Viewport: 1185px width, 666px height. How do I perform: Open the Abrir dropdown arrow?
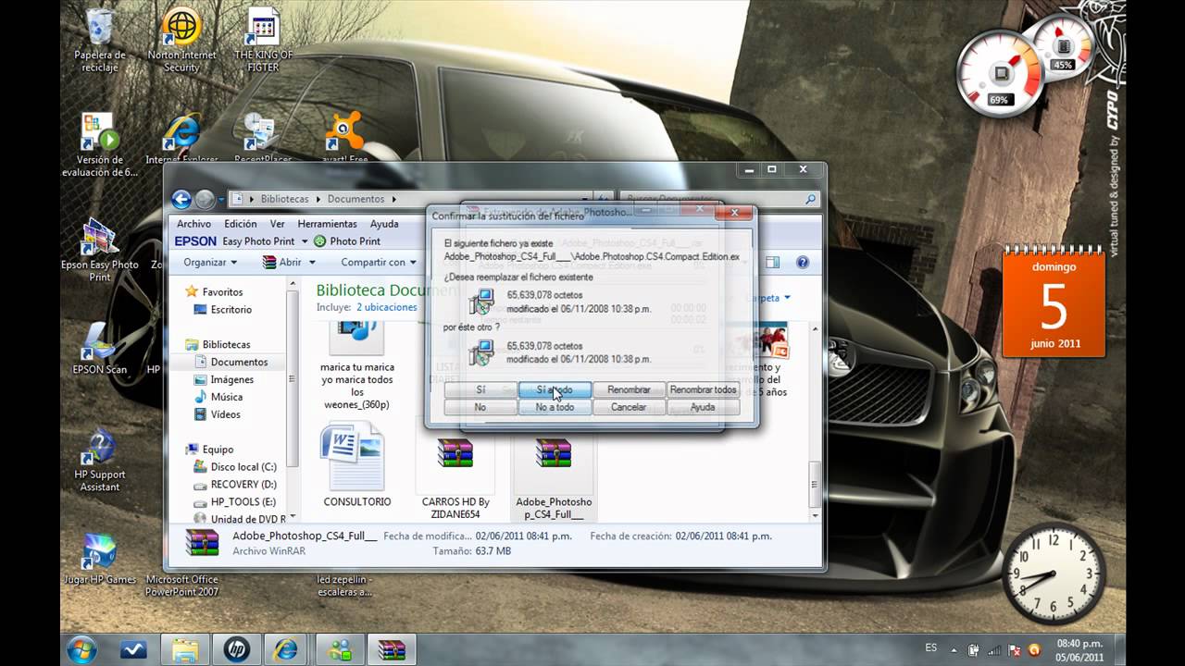coord(310,263)
